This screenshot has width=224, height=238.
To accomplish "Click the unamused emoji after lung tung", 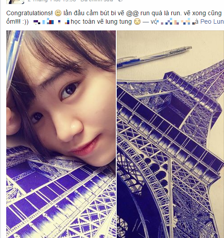I will pos(137,22).
